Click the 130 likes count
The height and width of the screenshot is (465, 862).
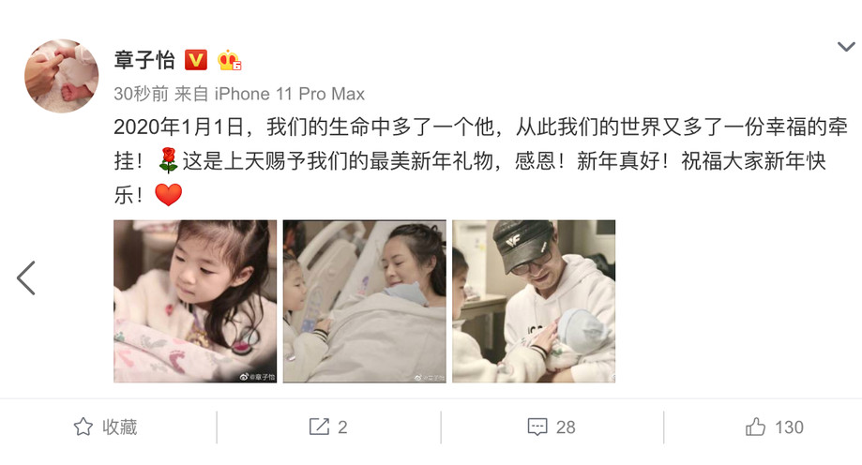coord(789,427)
